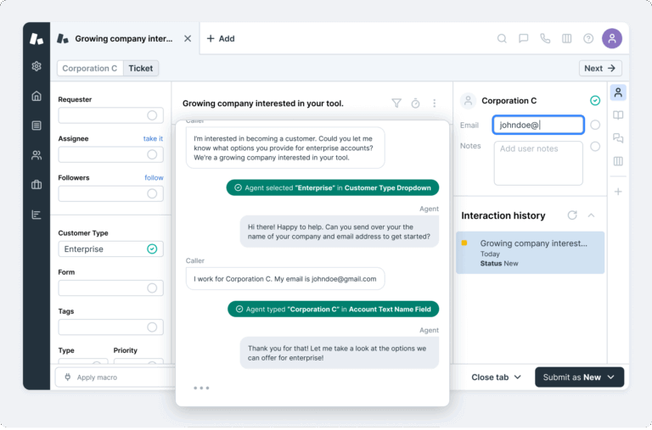Click the Add user notes field

pyautogui.click(x=538, y=162)
